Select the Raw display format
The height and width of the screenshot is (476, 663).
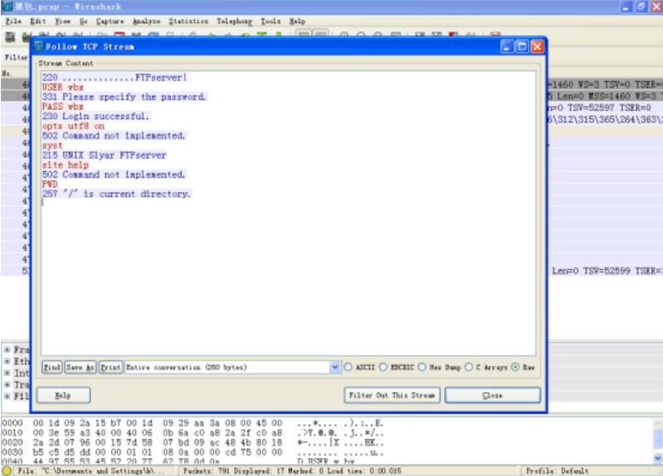[x=516, y=367]
